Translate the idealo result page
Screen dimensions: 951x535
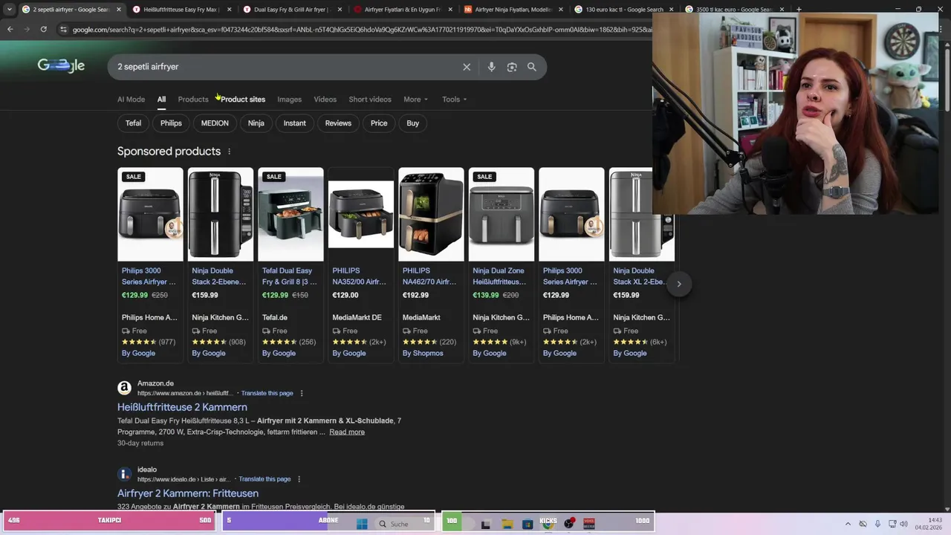[264, 479]
